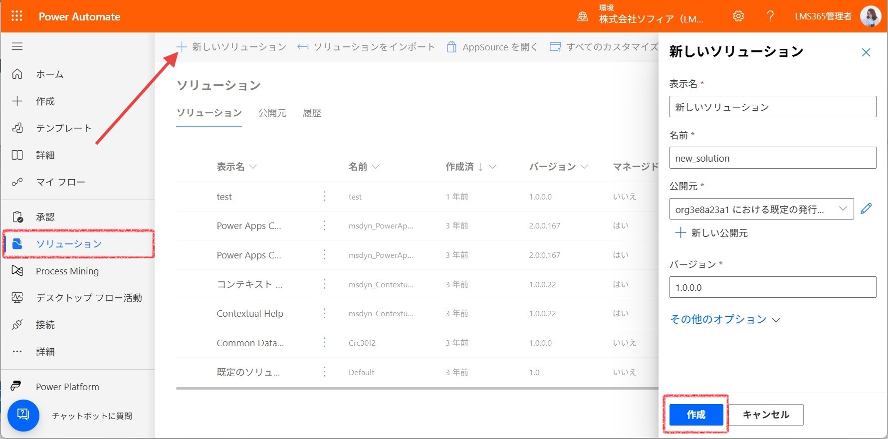
Task: Open 作成 in the sidebar
Action: click(45, 101)
